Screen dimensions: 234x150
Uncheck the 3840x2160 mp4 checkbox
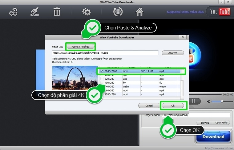point(102,71)
